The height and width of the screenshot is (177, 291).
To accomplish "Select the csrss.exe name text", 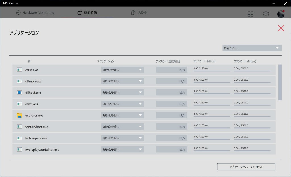I will pos(32,70).
